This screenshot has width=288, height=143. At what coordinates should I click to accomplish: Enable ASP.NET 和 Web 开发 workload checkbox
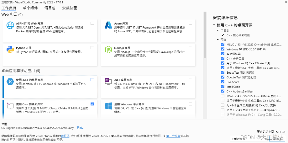point(92,23)
